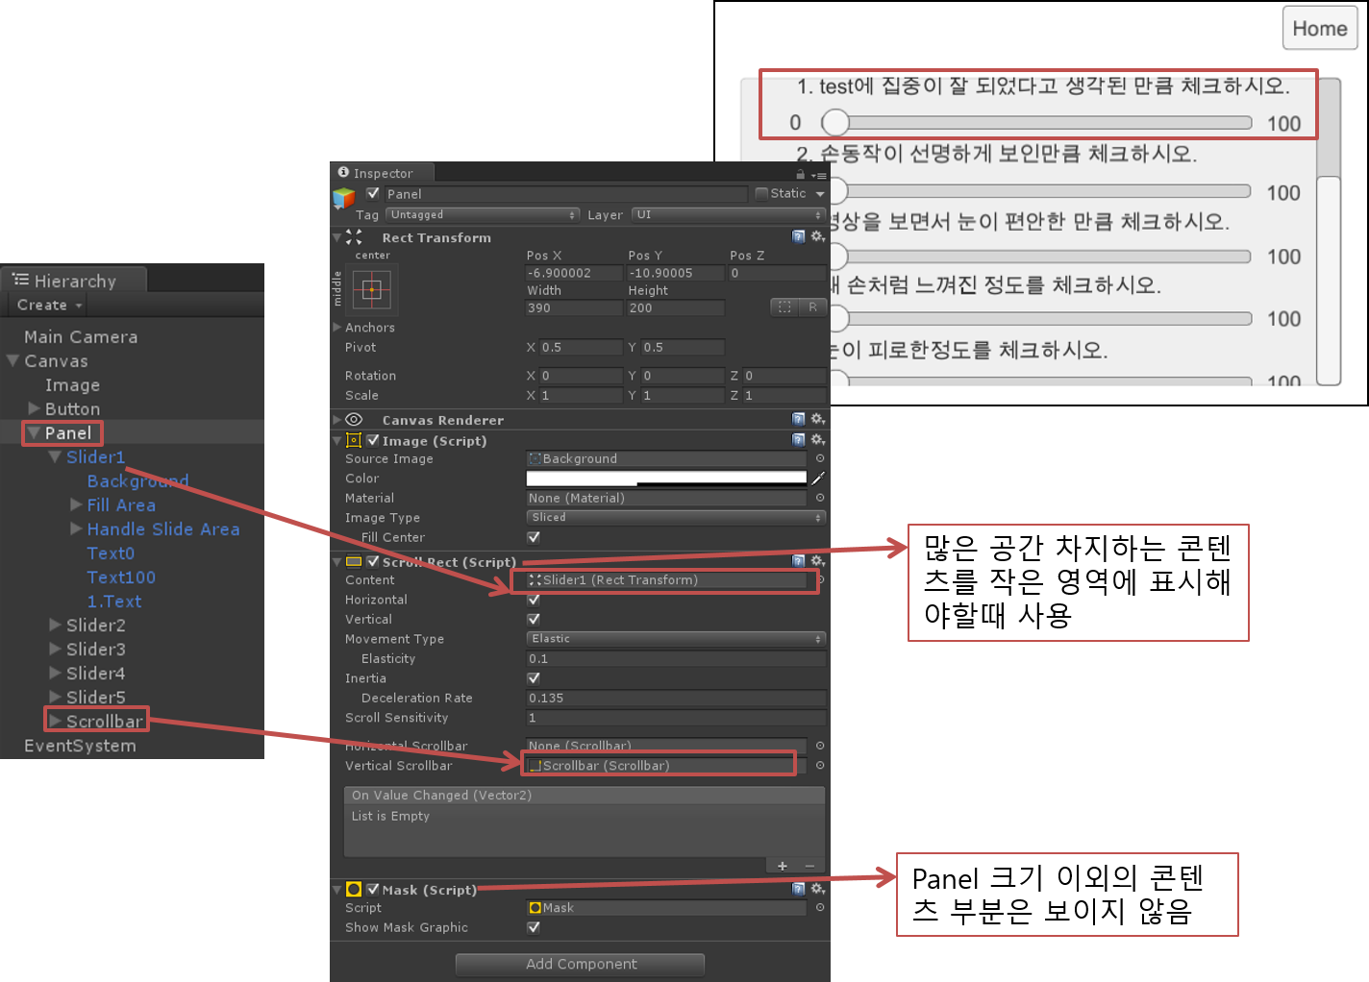Click the Add Component button
This screenshot has width=1369, height=982.
click(x=581, y=964)
